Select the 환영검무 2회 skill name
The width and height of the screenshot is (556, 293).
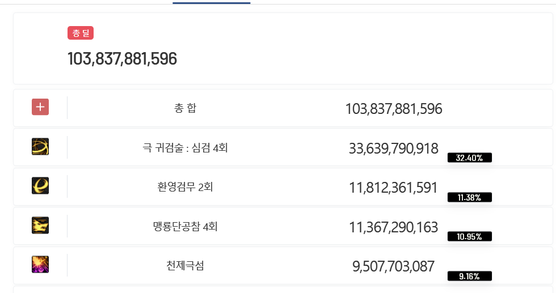click(185, 186)
